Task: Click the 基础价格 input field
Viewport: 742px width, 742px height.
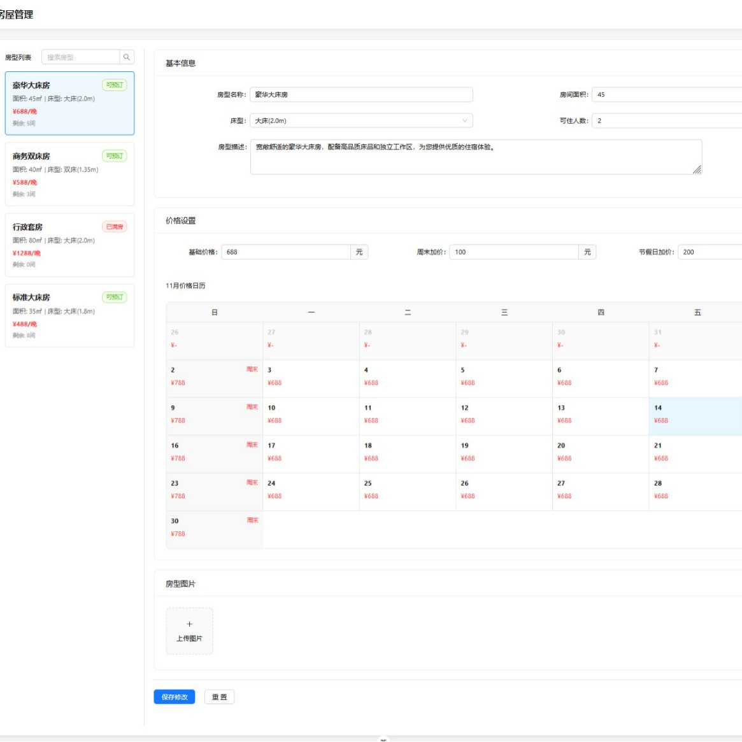Action: (x=285, y=252)
